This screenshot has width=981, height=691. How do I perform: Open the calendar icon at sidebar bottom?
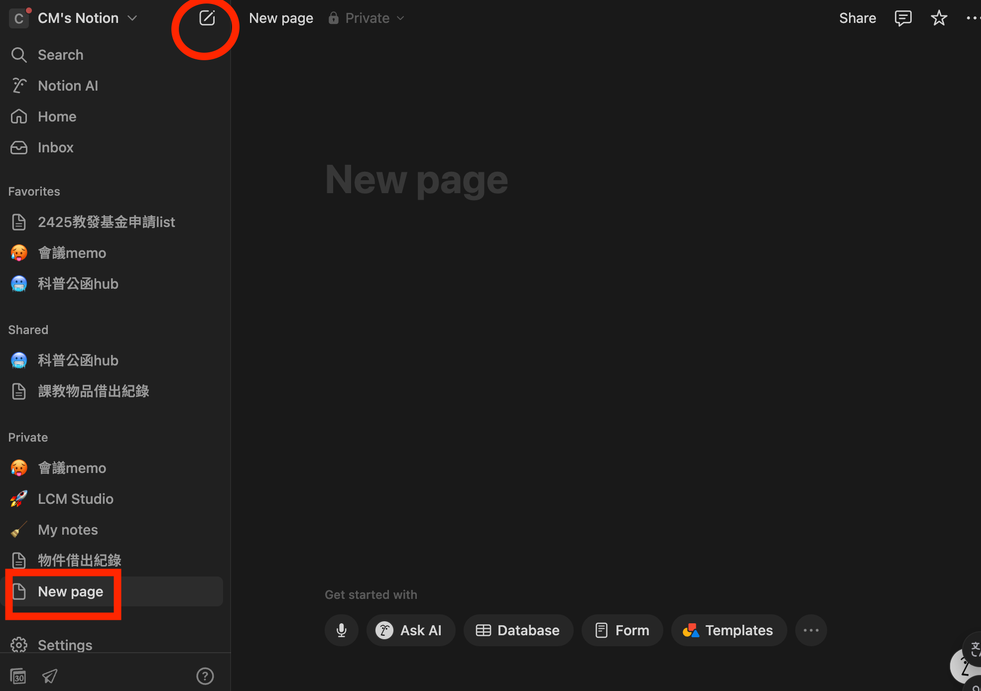(18, 676)
